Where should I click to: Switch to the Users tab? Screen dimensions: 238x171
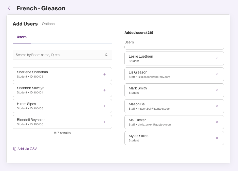point(22,37)
